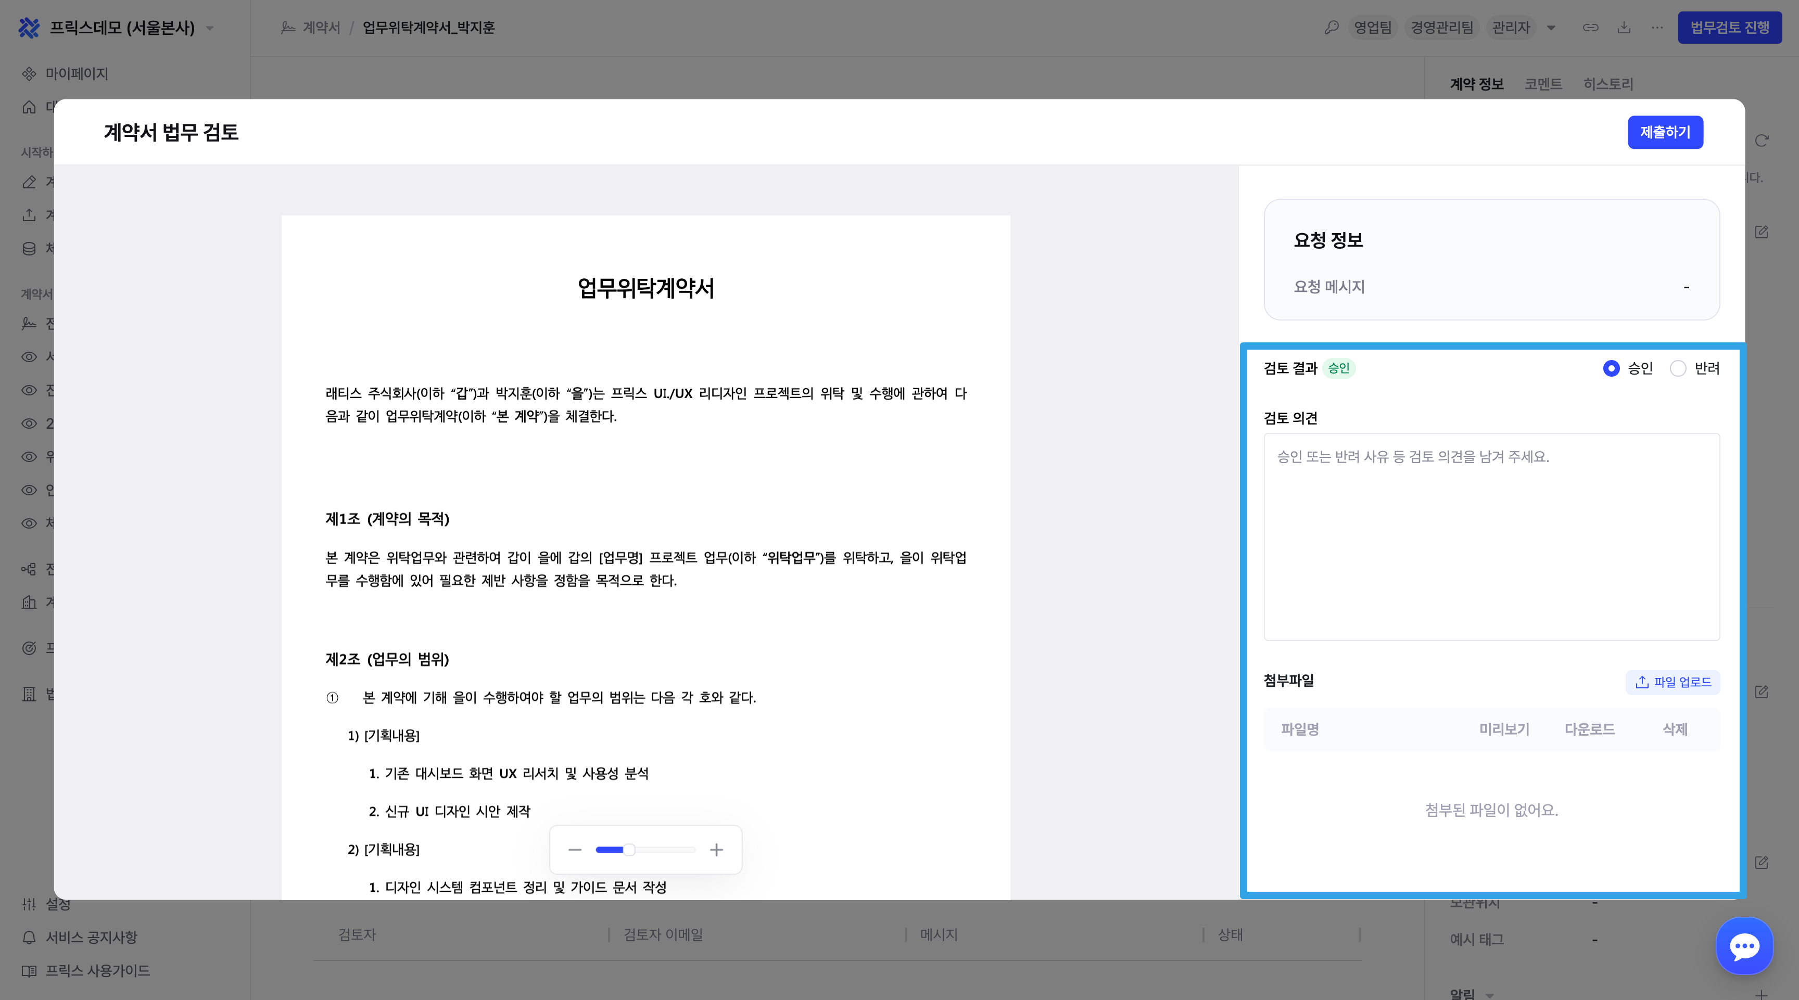1799x1000 pixels.
Task: Click the zoom in plus icon
Action: click(716, 849)
